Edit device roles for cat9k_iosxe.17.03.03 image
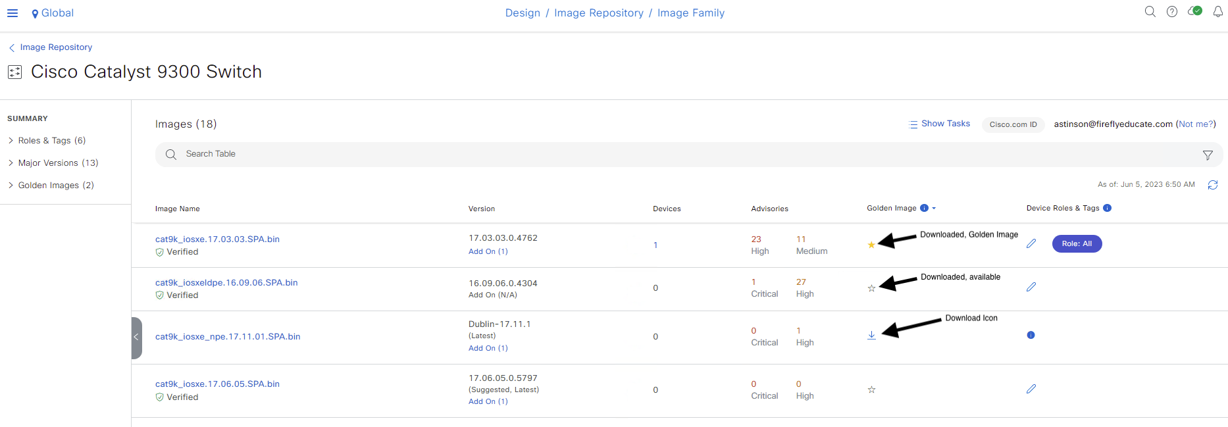The image size is (1228, 427). pos(1031,243)
